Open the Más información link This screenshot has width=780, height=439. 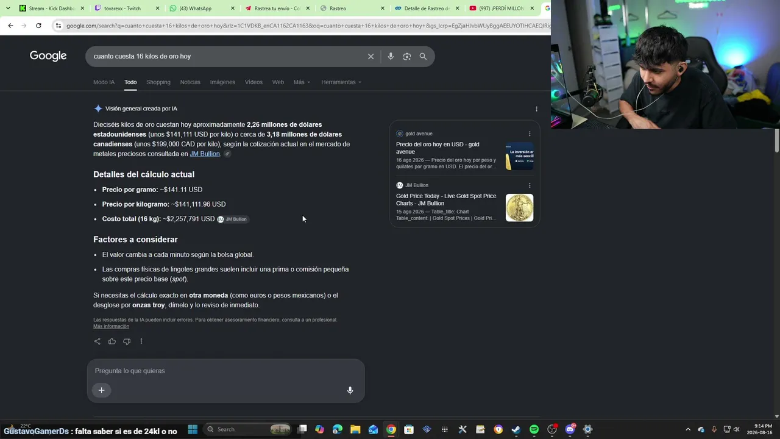pos(111,327)
